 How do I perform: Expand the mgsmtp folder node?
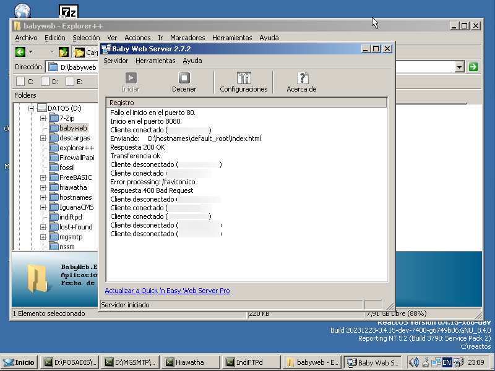coord(43,237)
